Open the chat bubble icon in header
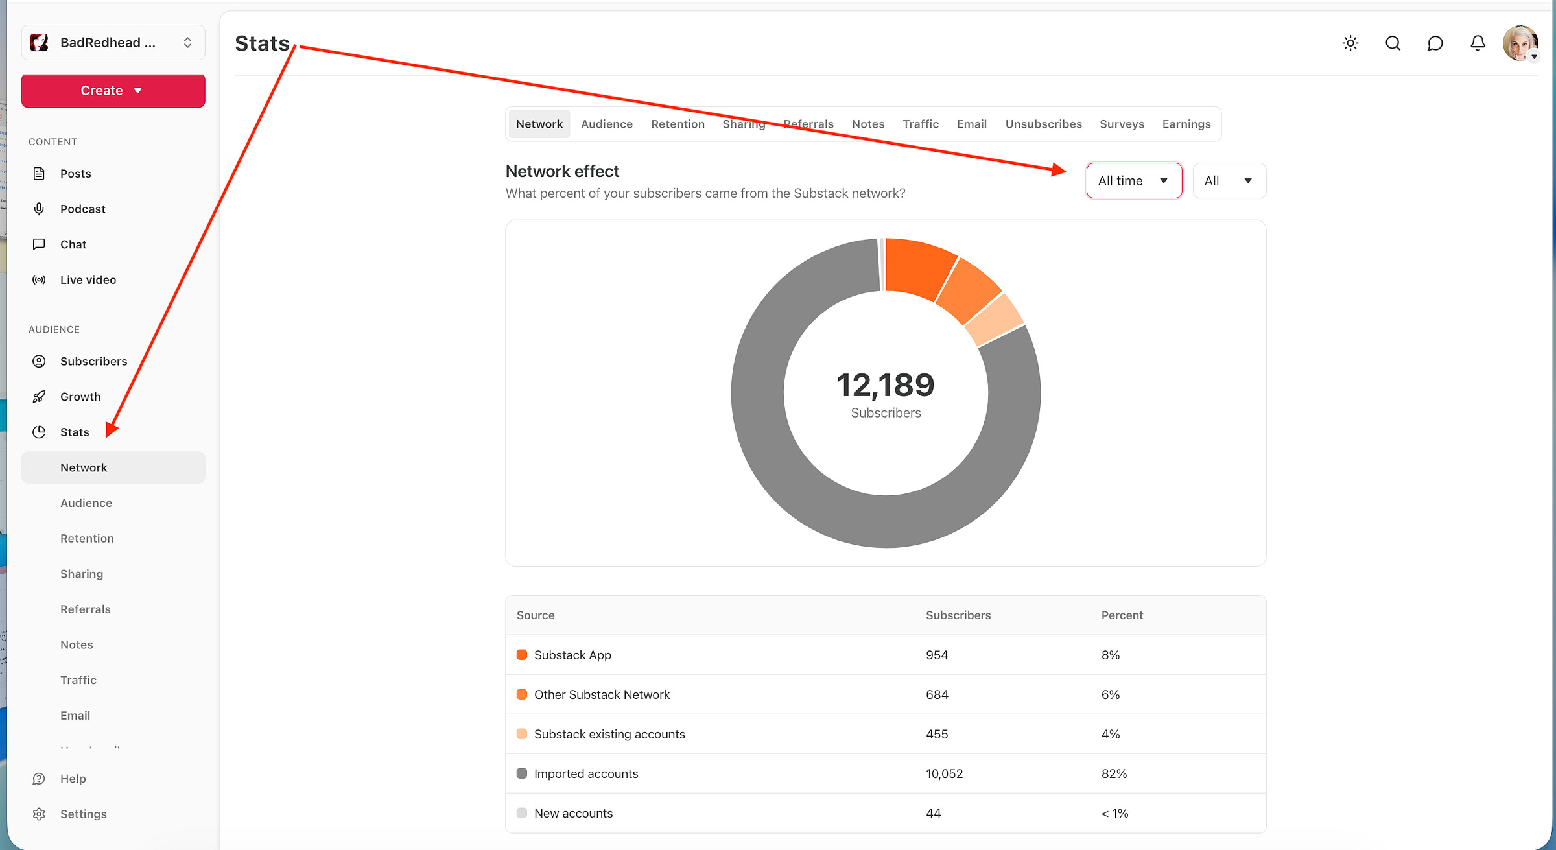This screenshot has height=850, width=1556. coord(1435,43)
